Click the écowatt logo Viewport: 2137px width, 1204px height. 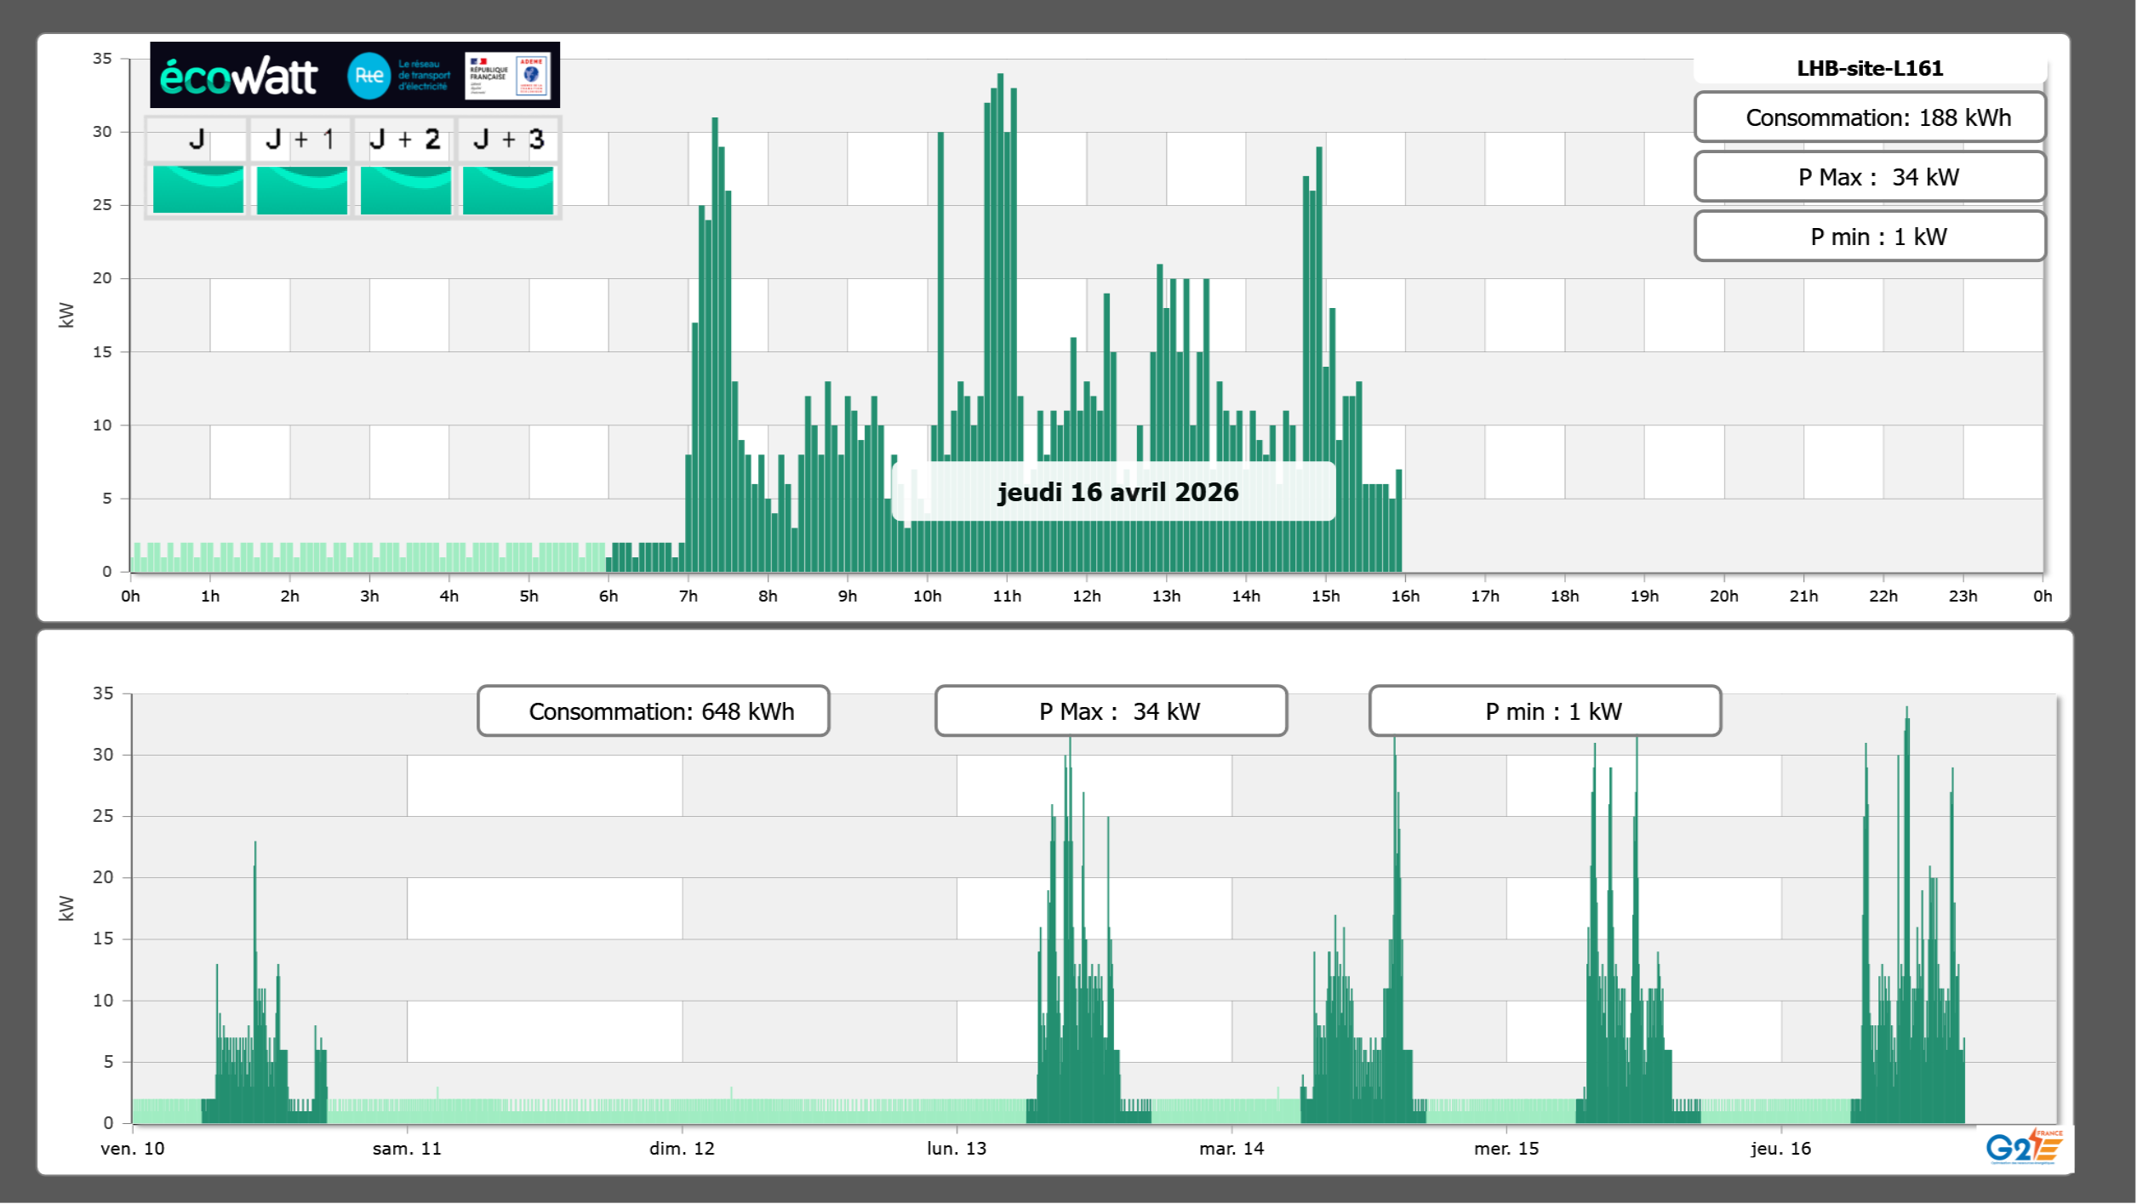point(238,77)
